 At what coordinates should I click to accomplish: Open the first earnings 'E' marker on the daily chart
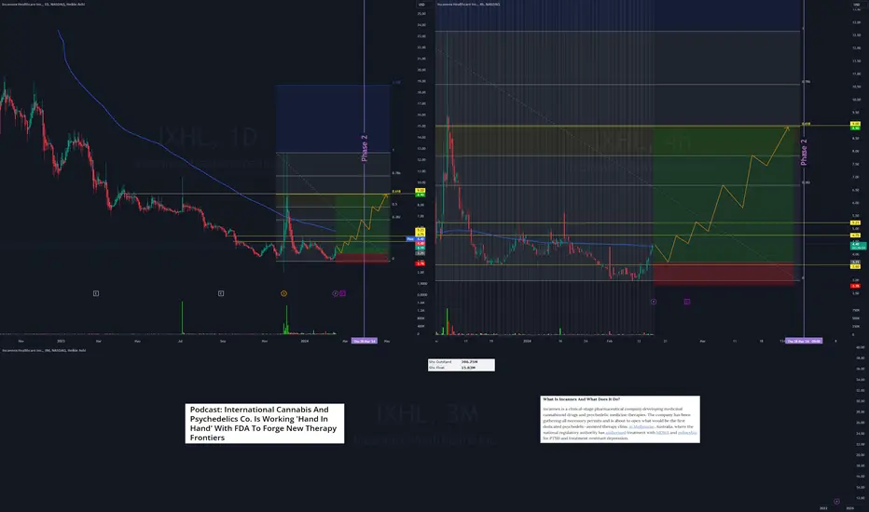pos(96,293)
